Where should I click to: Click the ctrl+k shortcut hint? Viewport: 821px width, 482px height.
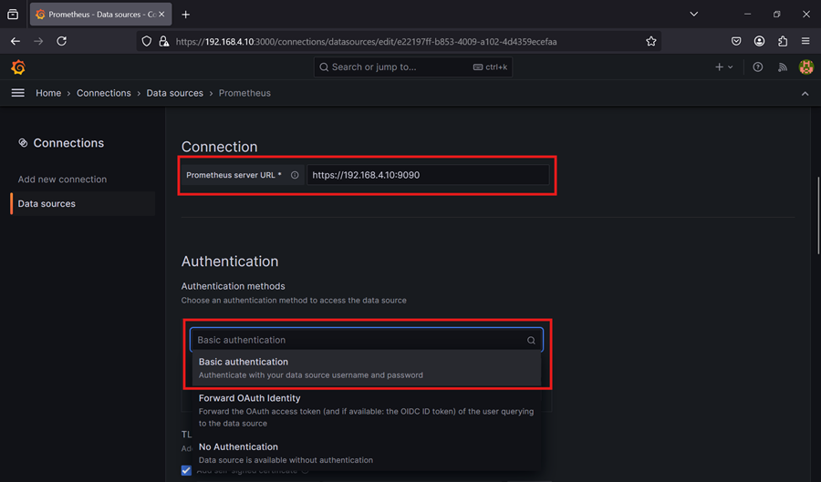point(490,67)
